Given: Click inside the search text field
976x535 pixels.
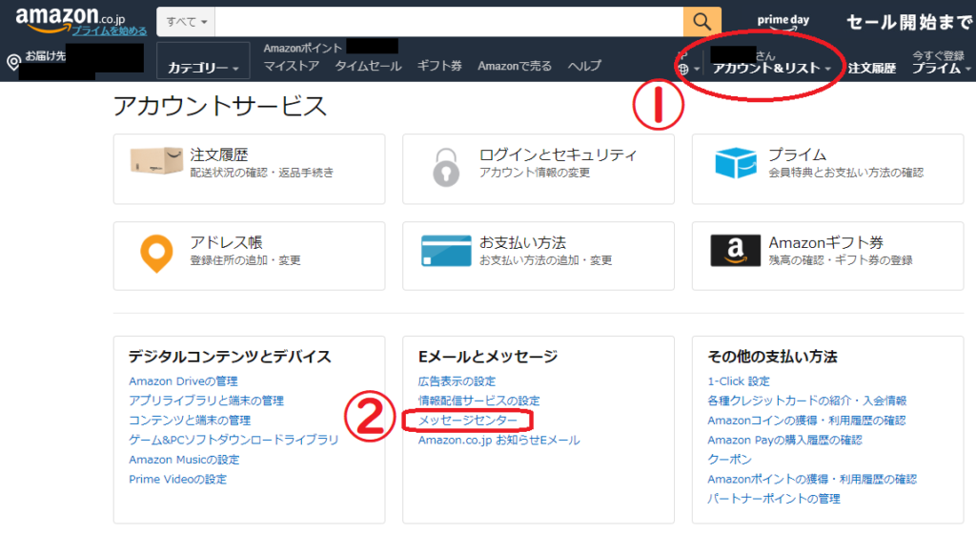Looking at the screenshot, I should click(x=448, y=21).
